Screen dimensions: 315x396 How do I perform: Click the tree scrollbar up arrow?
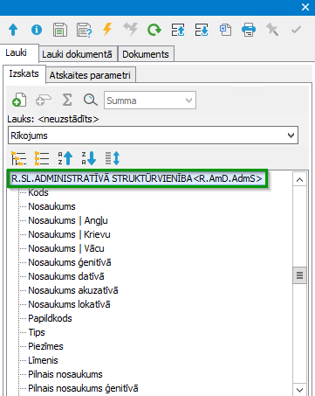point(299,180)
